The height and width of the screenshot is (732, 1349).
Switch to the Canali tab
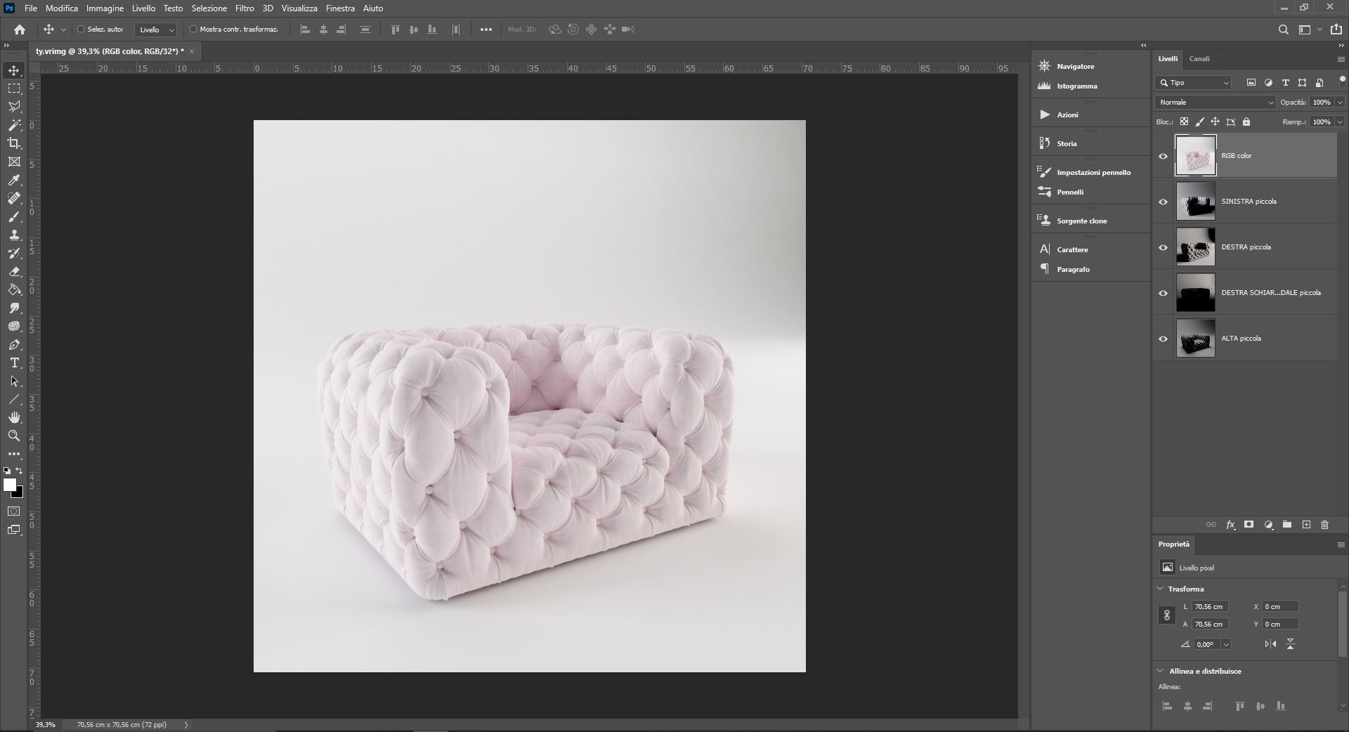(x=1199, y=59)
